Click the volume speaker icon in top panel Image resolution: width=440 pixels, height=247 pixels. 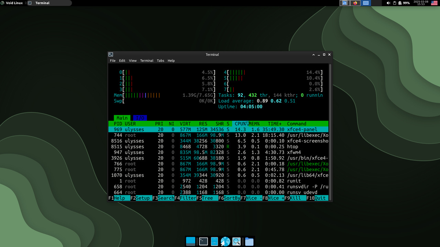click(388, 3)
